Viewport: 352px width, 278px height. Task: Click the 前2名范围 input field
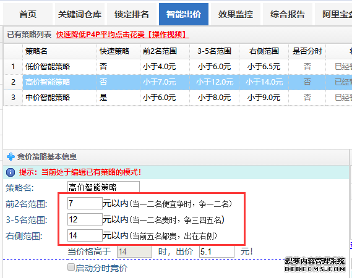pos(85,203)
